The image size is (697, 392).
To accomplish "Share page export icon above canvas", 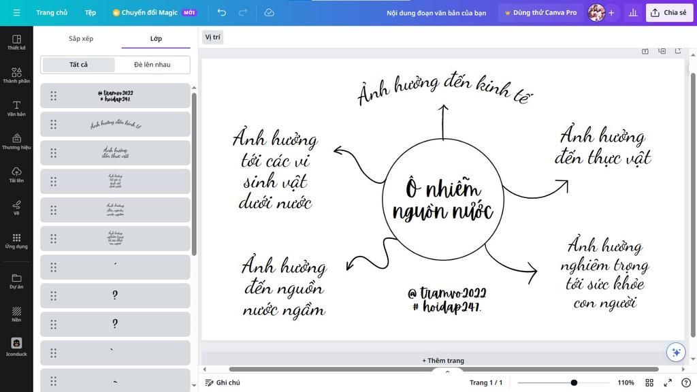I will (x=678, y=51).
